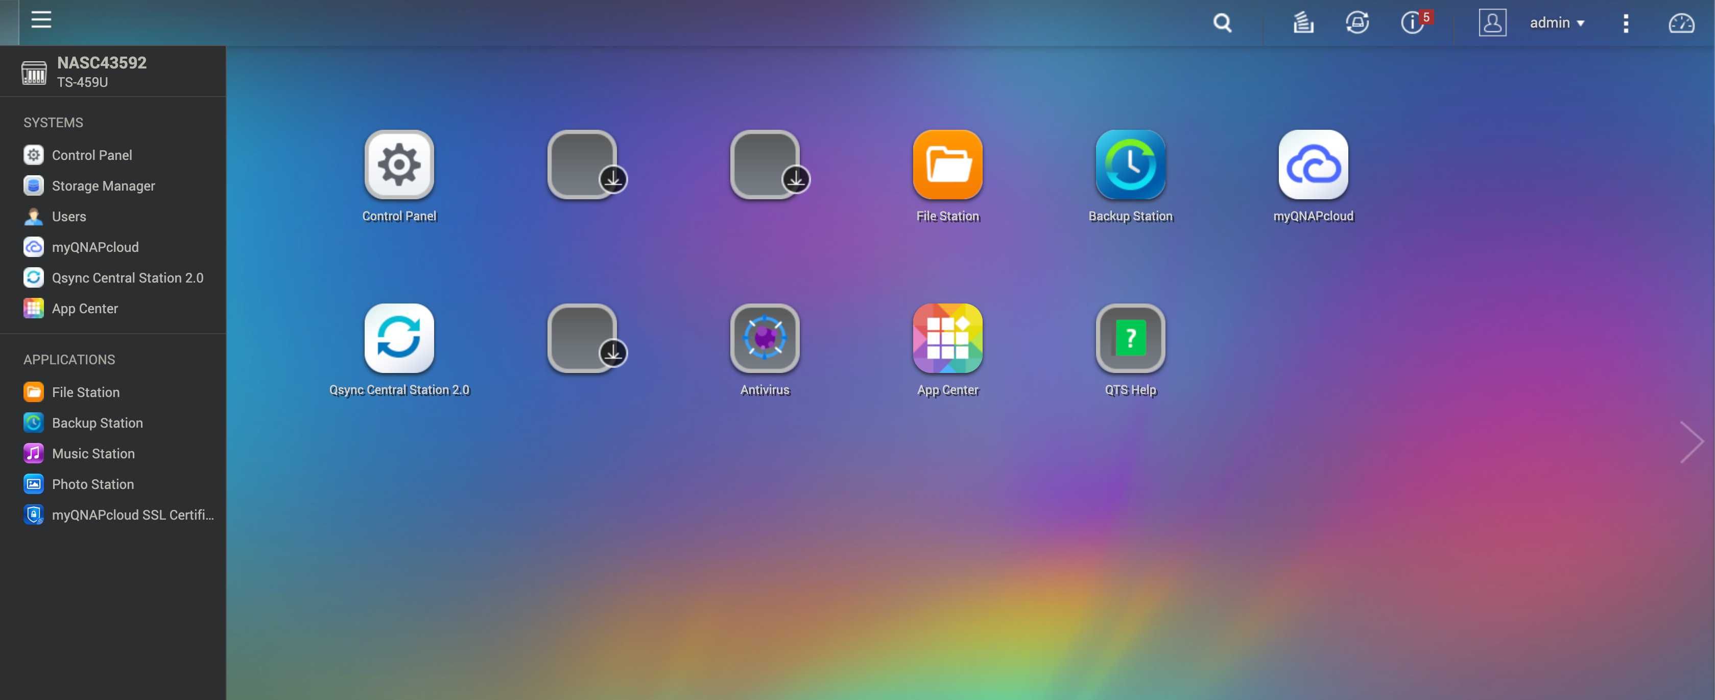Screen dimensions: 1715x700
Task: Open Control Panel from sidebar
Action: pos(113,155)
